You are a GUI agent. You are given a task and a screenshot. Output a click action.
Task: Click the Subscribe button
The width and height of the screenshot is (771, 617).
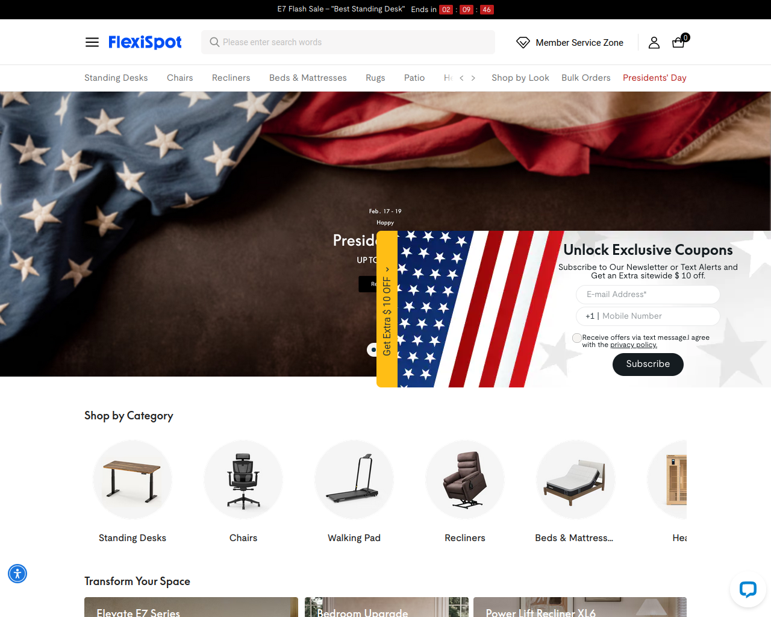pyautogui.click(x=648, y=364)
